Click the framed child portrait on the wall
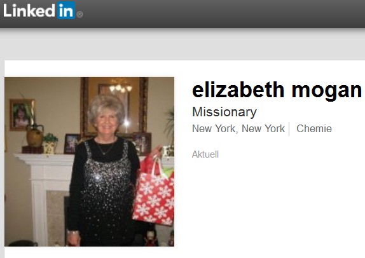The image size is (365, 258). (22, 114)
